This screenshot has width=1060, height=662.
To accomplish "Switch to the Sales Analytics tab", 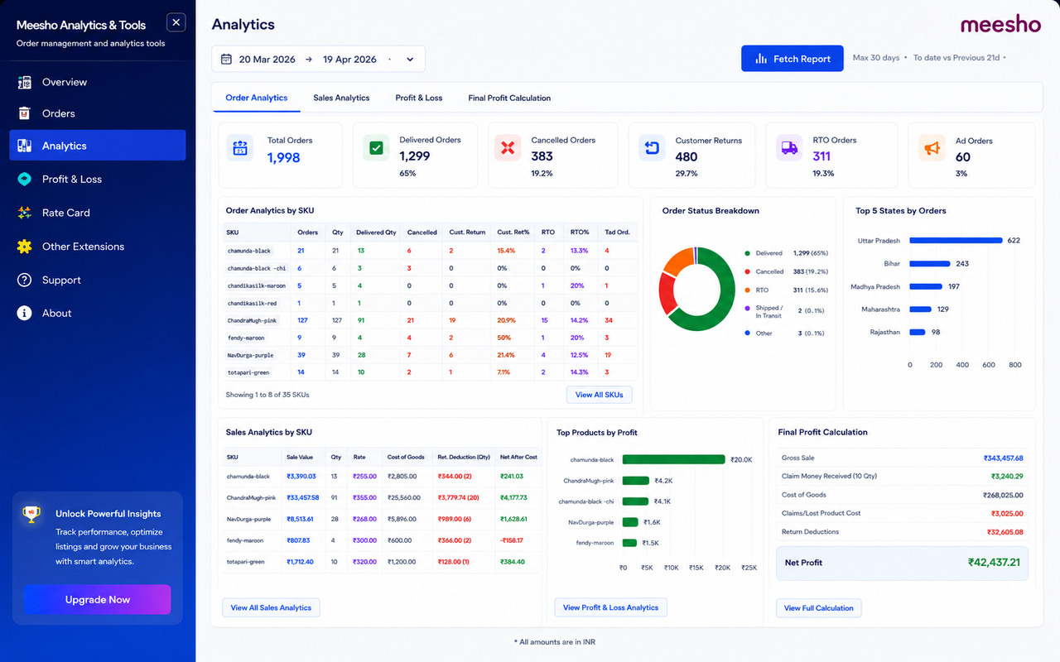I will pos(341,98).
